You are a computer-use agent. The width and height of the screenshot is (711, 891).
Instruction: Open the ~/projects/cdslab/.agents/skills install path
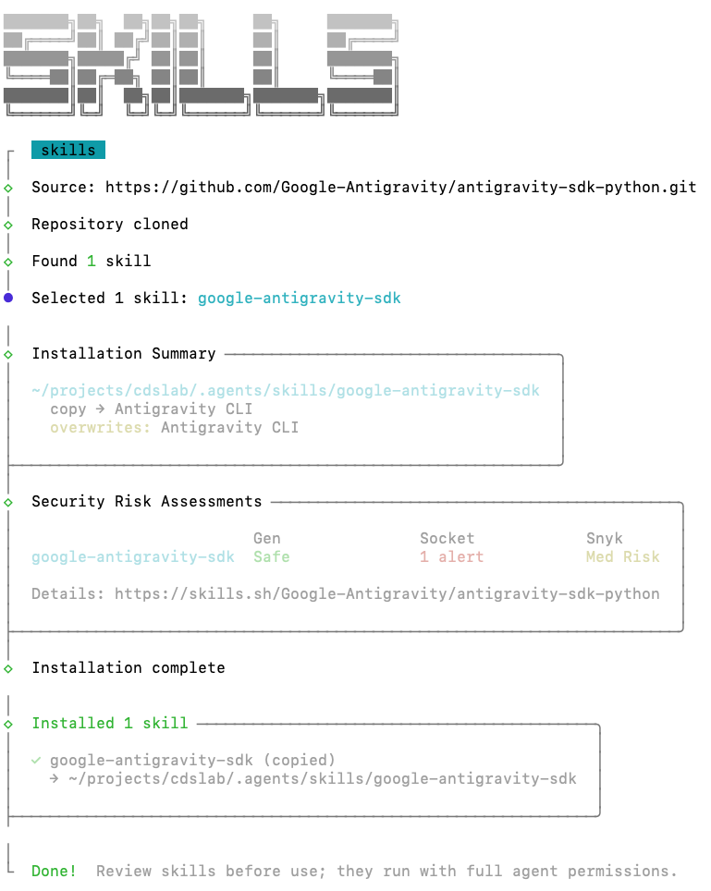click(x=286, y=390)
